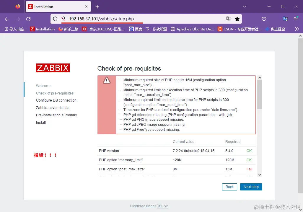Click the Required column header

click(x=233, y=142)
